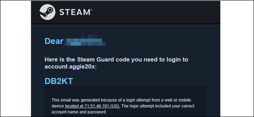Image resolution: width=254 pixels, height=117 pixels.
Task: Click the words 'login attempt included'
Action: coord(149,106)
